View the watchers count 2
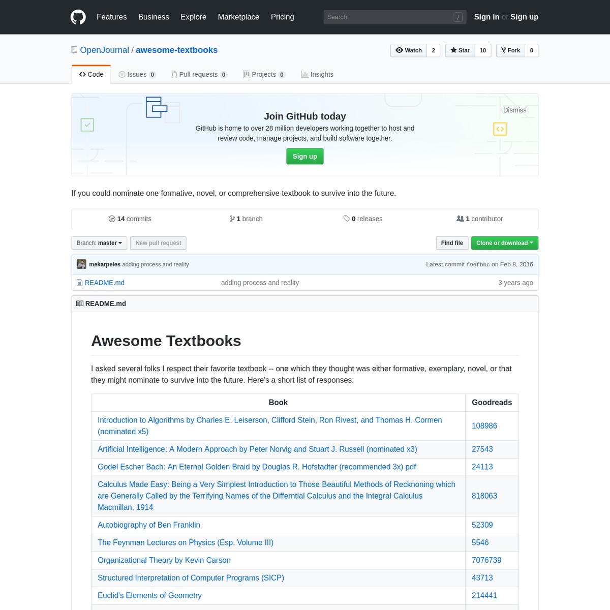Screen dimensions: 610x610 [434, 50]
